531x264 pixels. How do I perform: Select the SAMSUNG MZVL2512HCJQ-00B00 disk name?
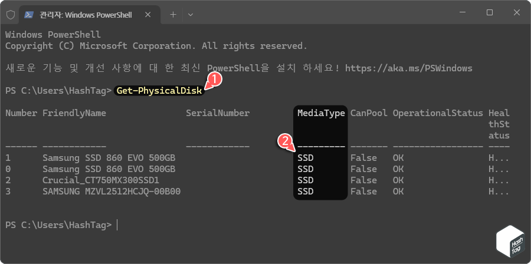pos(112,192)
